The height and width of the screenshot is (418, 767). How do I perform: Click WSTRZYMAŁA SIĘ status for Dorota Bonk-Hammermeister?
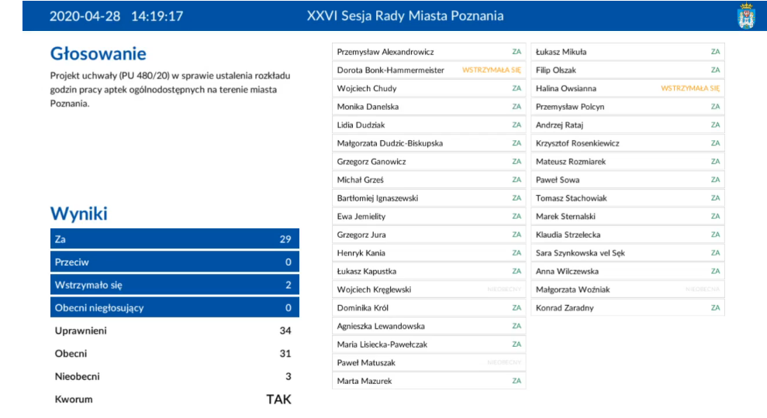click(x=492, y=70)
